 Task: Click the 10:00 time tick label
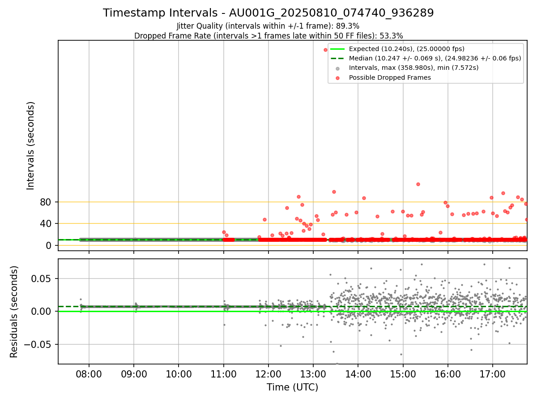(x=179, y=373)
